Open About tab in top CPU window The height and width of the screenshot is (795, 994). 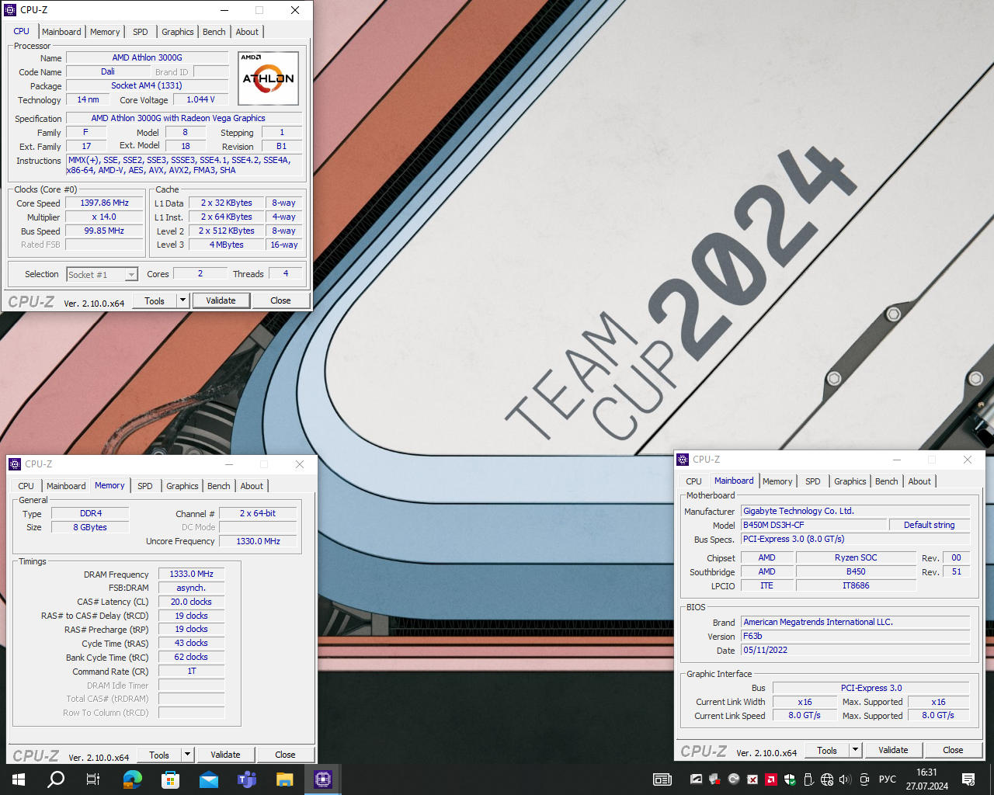pyautogui.click(x=247, y=32)
